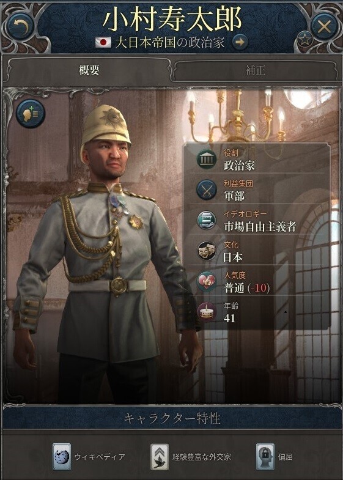Open the 軍部 interest group link
The height and width of the screenshot is (480, 343).
(234, 196)
